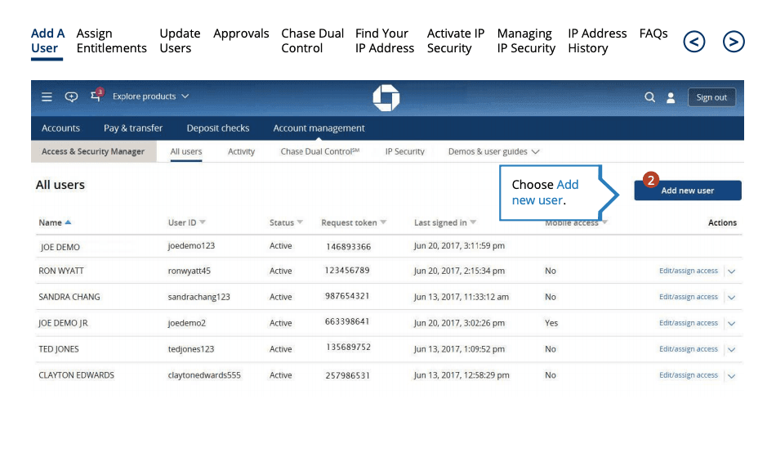Click the Add new user button

pyautogui.click(x=688, y=191)
